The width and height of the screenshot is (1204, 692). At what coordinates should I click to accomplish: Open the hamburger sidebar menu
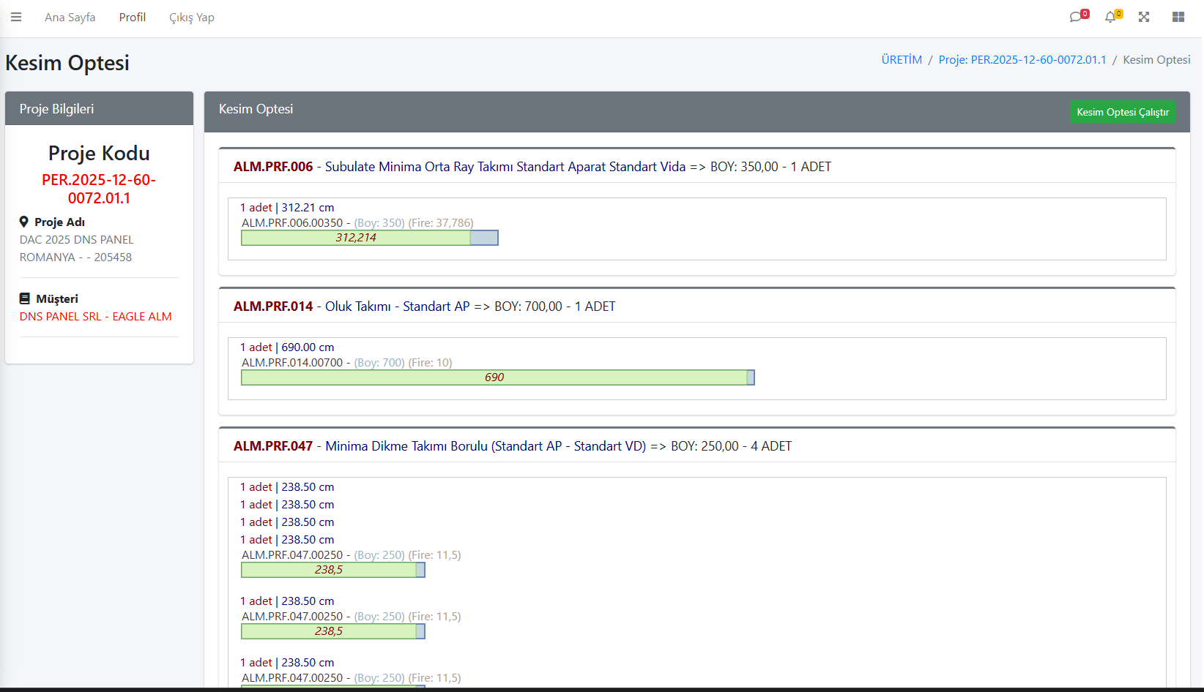(x=16, y=17)
